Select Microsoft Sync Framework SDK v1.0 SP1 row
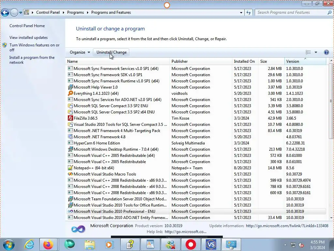 [x=197, y=75]
